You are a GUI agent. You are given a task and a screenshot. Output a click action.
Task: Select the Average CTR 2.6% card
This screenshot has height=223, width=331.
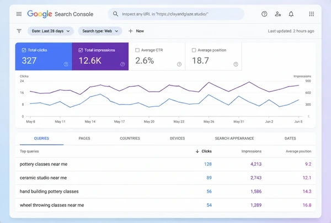(x=157, y=56)
